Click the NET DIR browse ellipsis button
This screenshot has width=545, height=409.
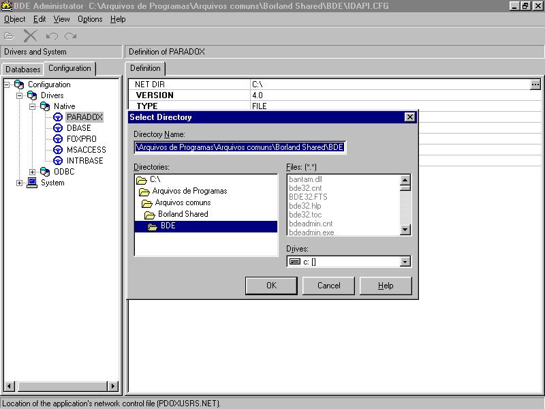point(535,85)
